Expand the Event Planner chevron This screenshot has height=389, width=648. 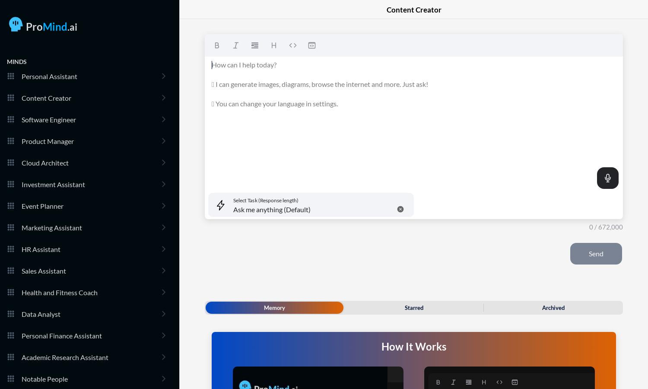(164, 206)
